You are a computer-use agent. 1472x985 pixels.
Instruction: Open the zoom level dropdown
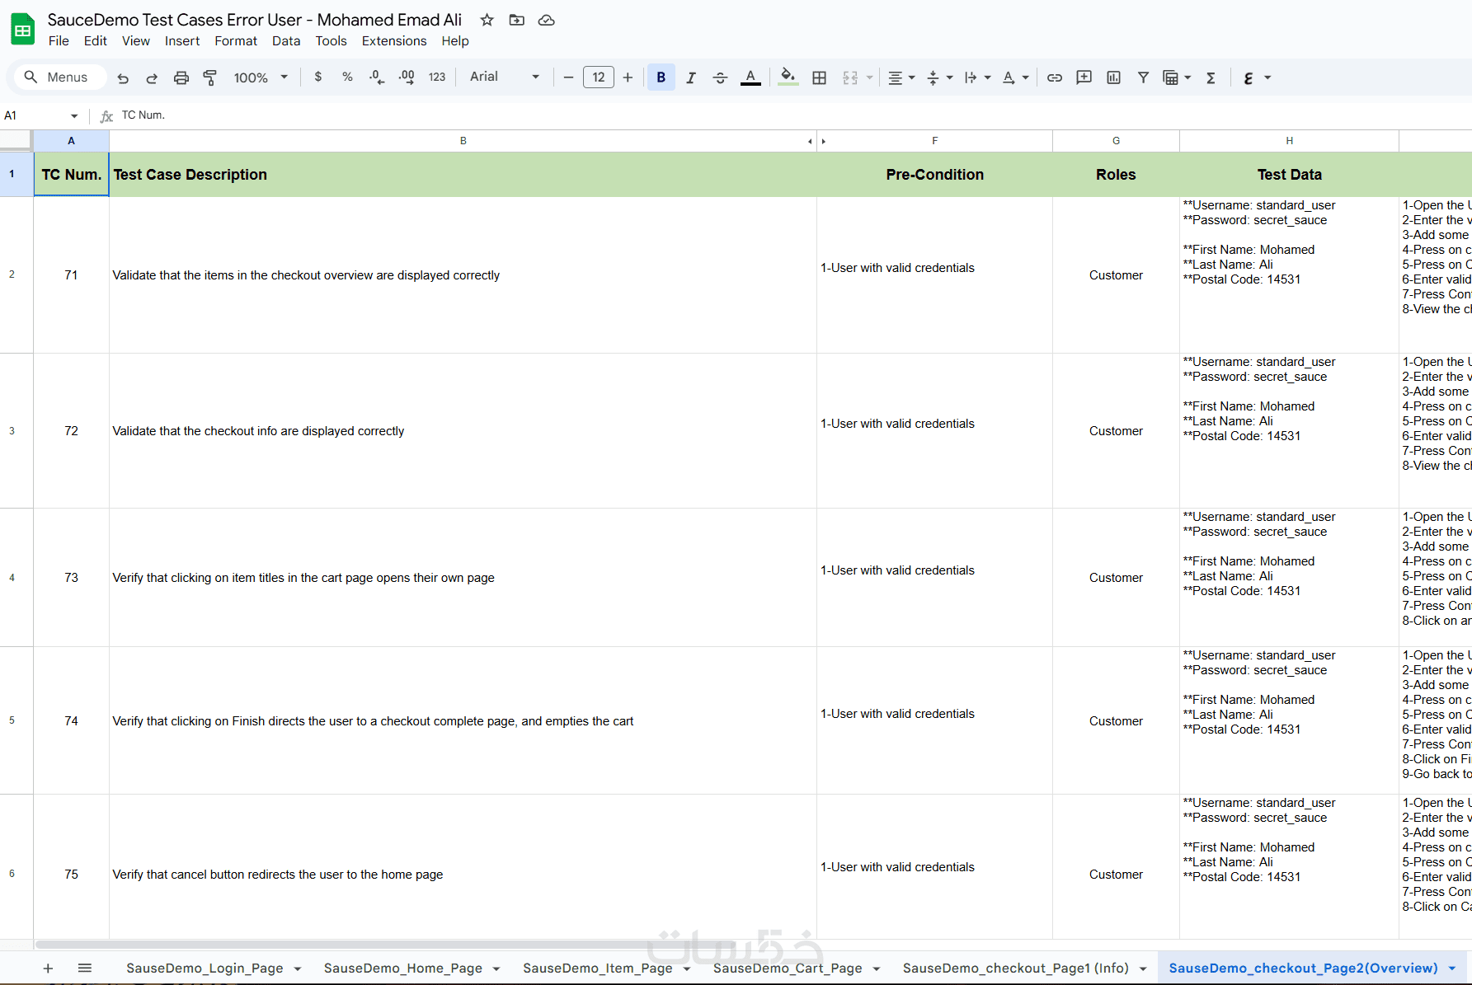(x=261, y=77)
